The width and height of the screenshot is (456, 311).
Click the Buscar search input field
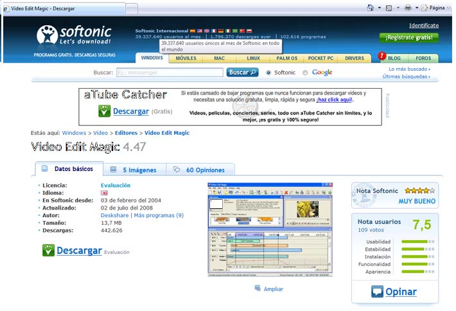click(170, 73)
